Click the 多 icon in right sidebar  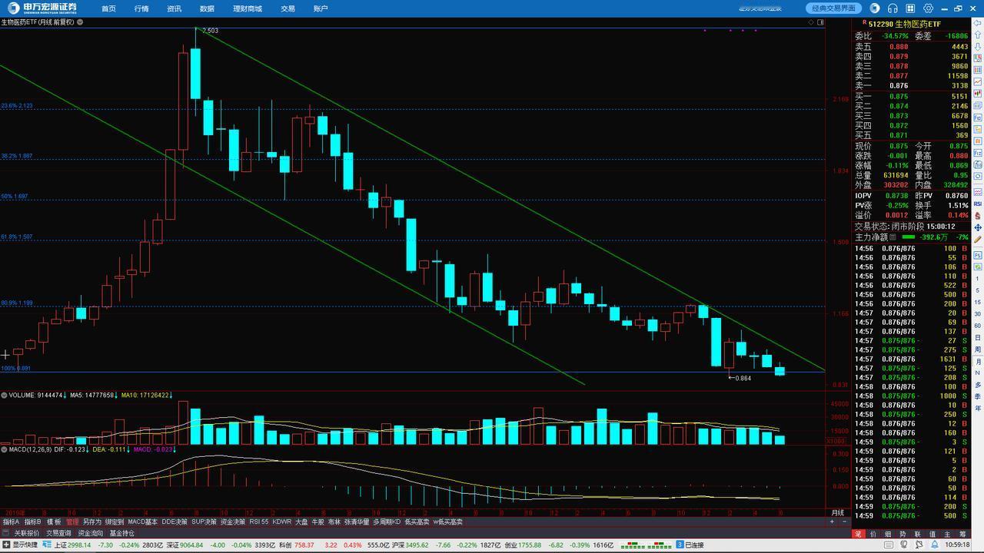click(x=978, y=386)
